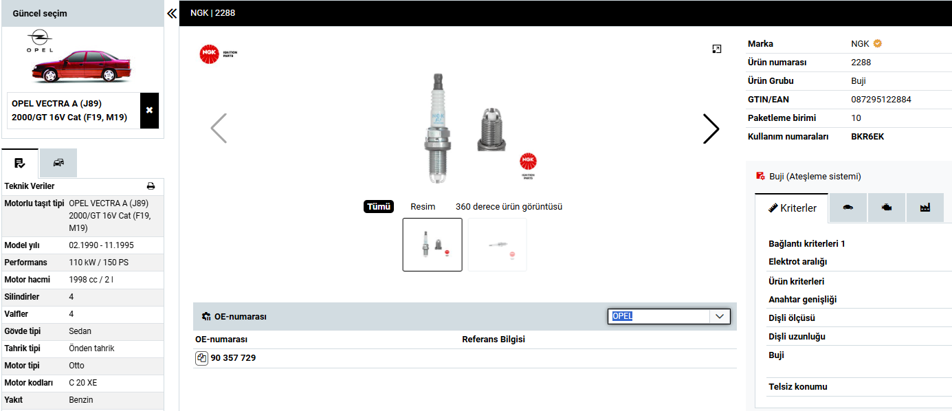Click the OE number 90 357 729 text
Viewport: 952px width, 411px height.
(233, 358)
